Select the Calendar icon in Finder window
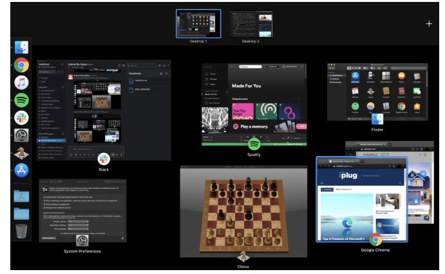This screenshot has height=274, width=445. tap(355, 92)
